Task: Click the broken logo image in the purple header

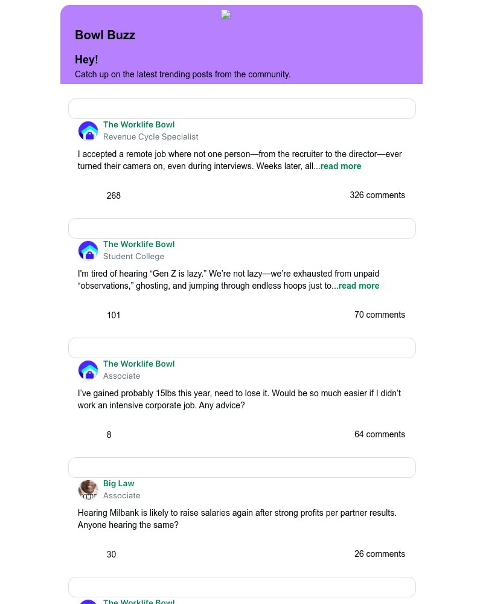Action: point(226,15)
